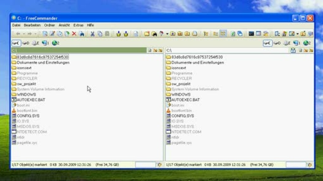Open dropdown arrow next to help-pointer icon

[167, 34]
